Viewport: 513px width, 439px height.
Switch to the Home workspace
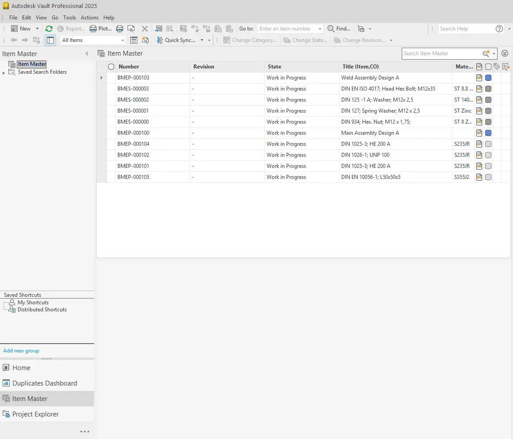[47, 367]
